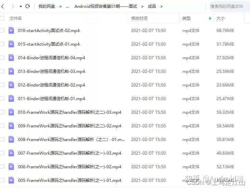Toggle the select-all checkbox beside 文件名
The width and height of the screenshot is (250, 189).
pos(2,18)
